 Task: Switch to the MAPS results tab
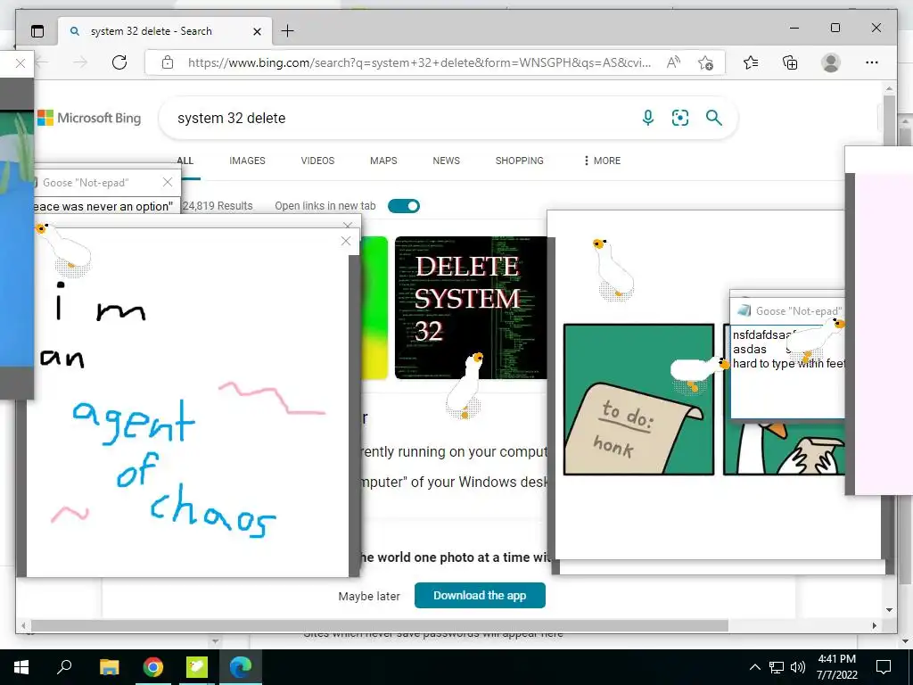point(383,161)
